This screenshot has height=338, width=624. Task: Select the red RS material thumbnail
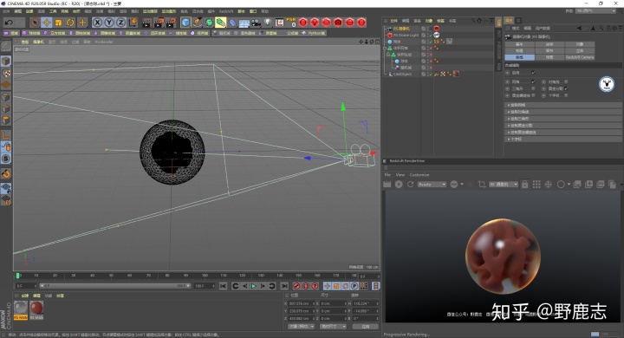point(36,309)
